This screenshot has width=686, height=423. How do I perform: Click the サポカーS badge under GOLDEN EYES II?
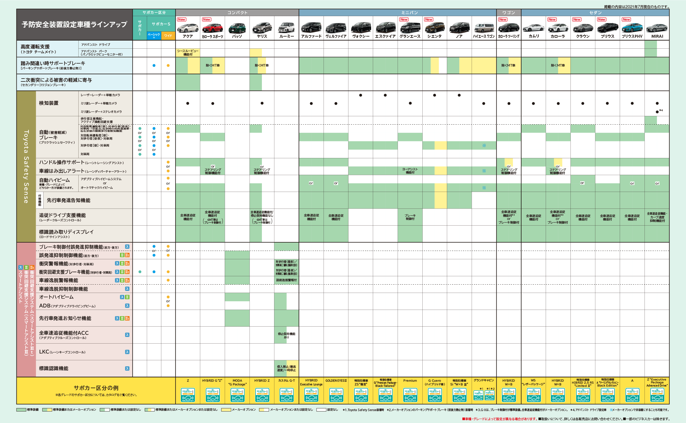(336, 395)
